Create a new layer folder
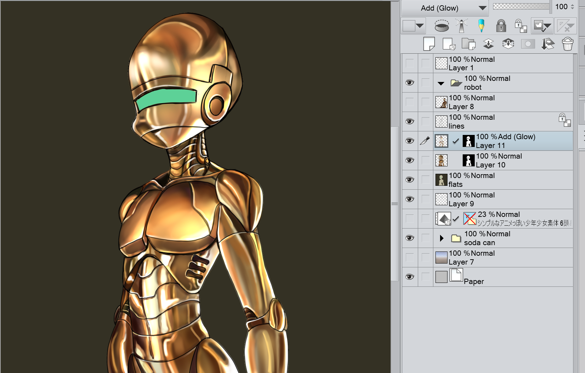This screenshot has width=585, height=373. tap(468, 44)
